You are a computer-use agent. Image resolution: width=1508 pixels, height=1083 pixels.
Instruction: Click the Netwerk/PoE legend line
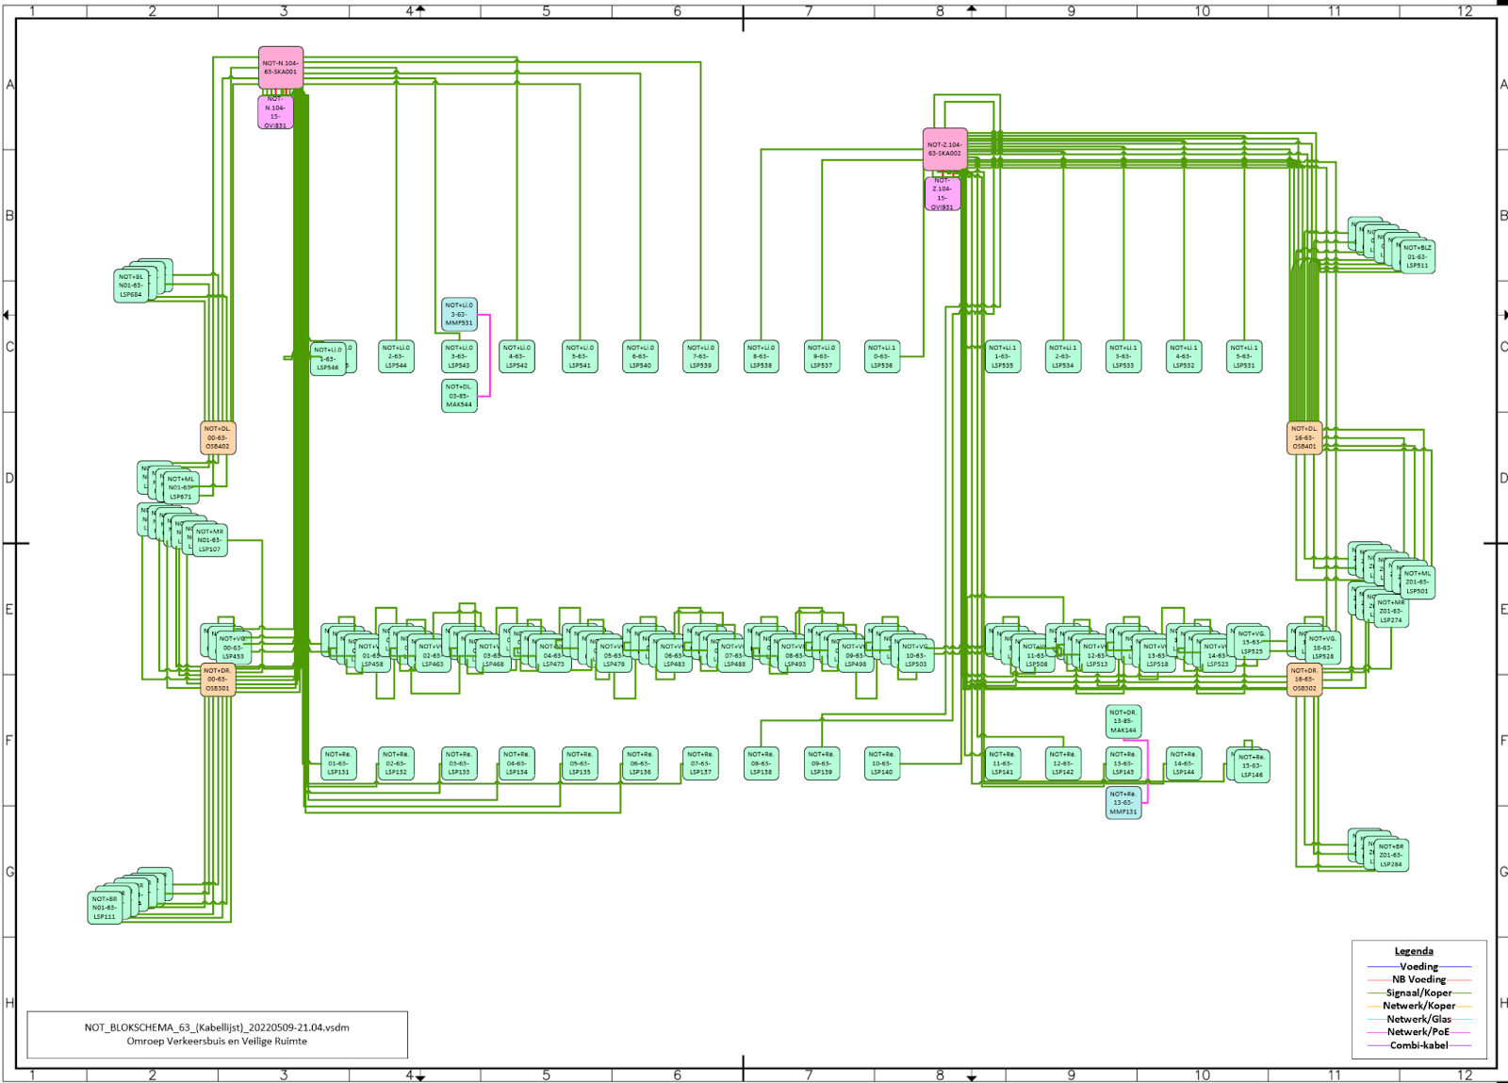click(x=1418, y=1032)
